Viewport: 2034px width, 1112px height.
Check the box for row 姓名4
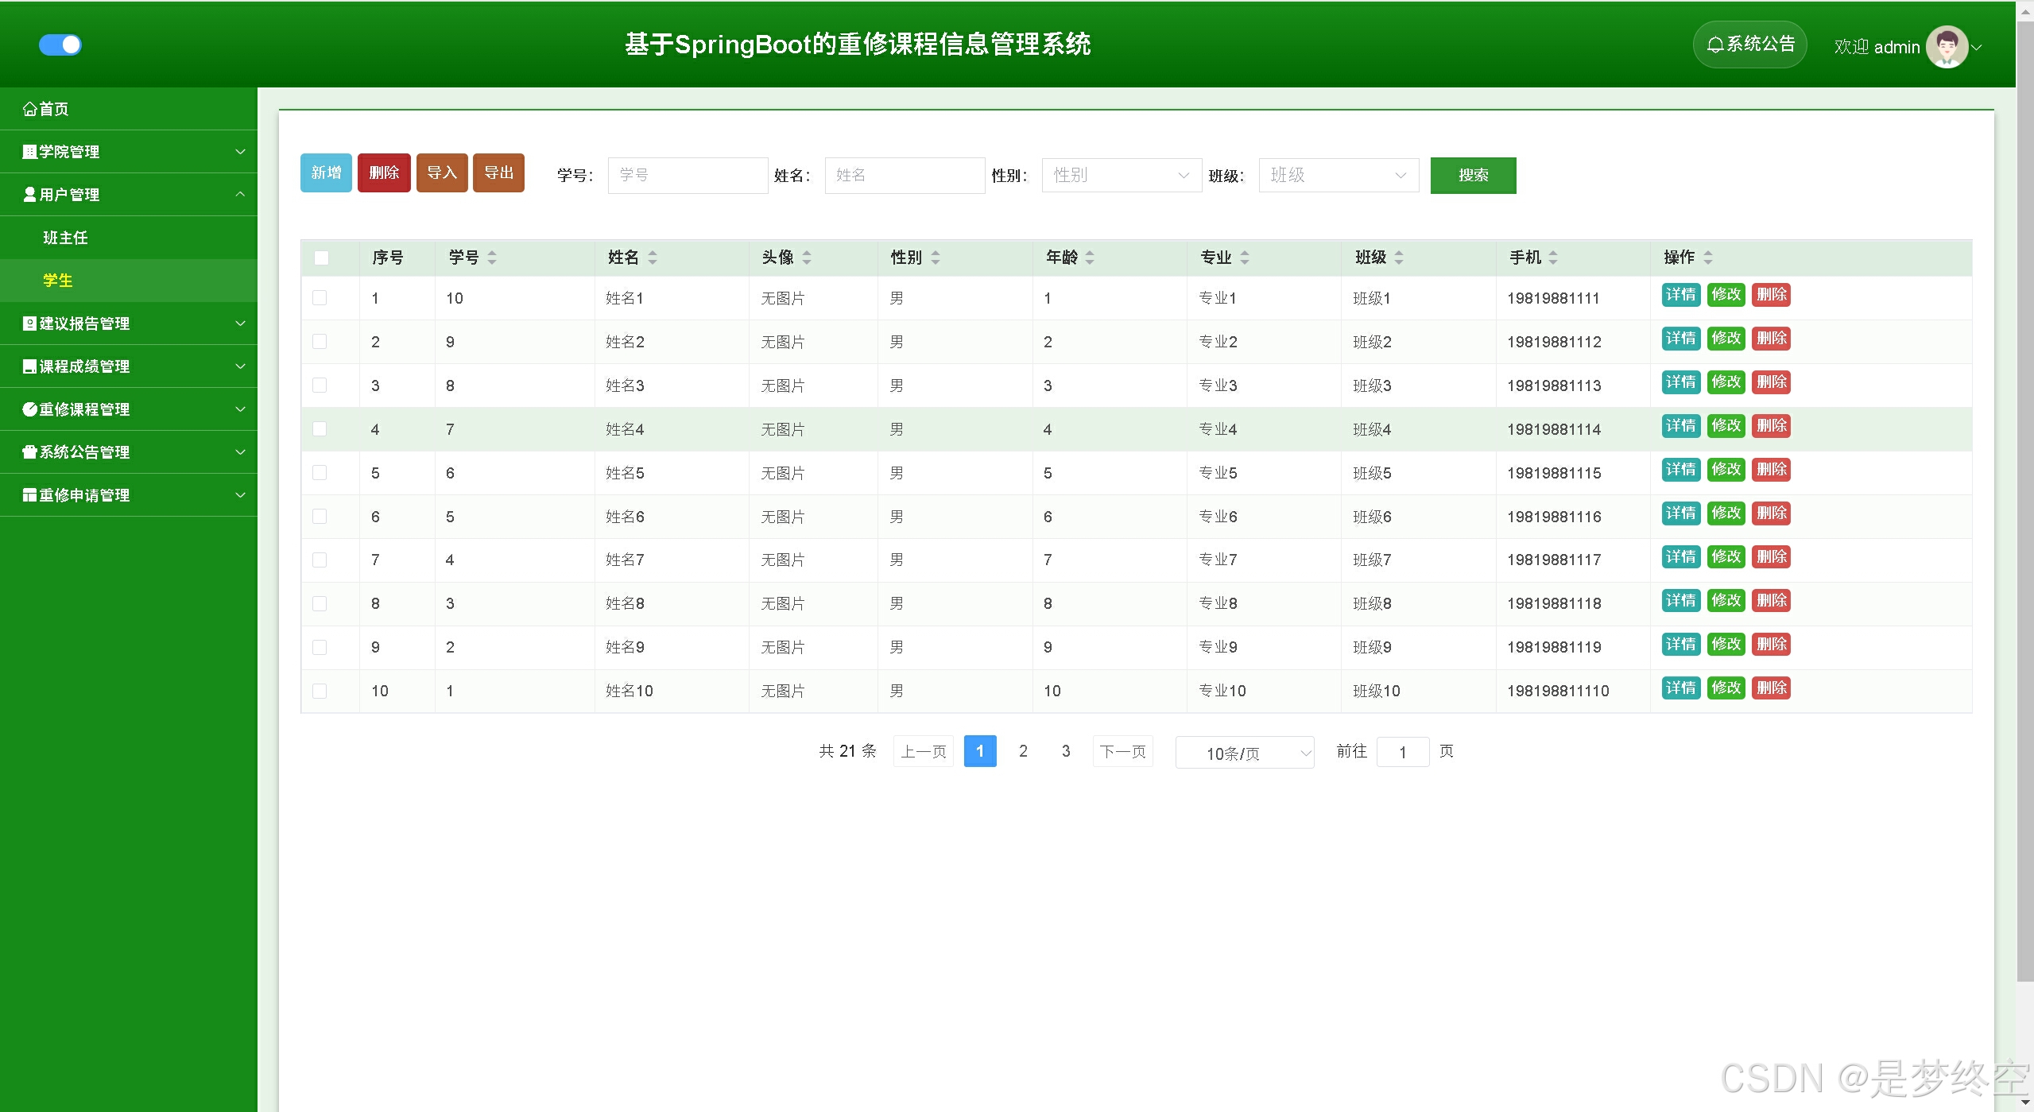tap(320, 429)
